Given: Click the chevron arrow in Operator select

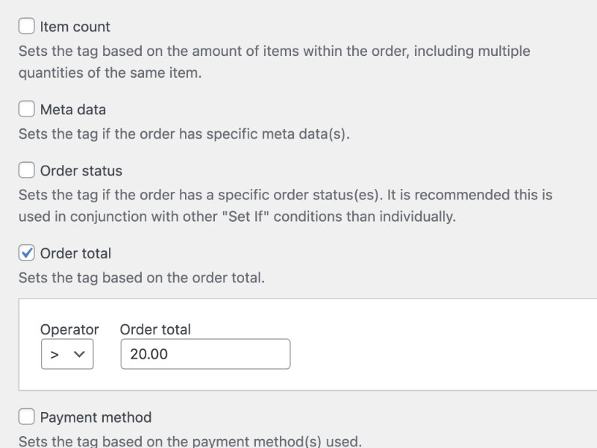Looking at the screenshot, I should [x=79, y=355].
